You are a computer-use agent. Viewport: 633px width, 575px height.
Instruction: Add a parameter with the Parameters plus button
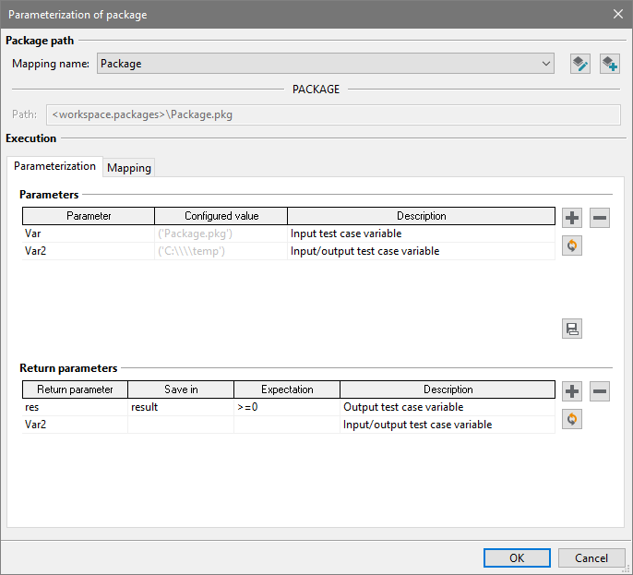pyautogui.click(x=572, y=218)
